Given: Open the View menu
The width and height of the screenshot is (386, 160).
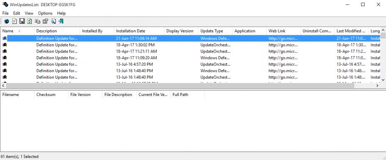Looking at the screenshot, I should (29, 13).
